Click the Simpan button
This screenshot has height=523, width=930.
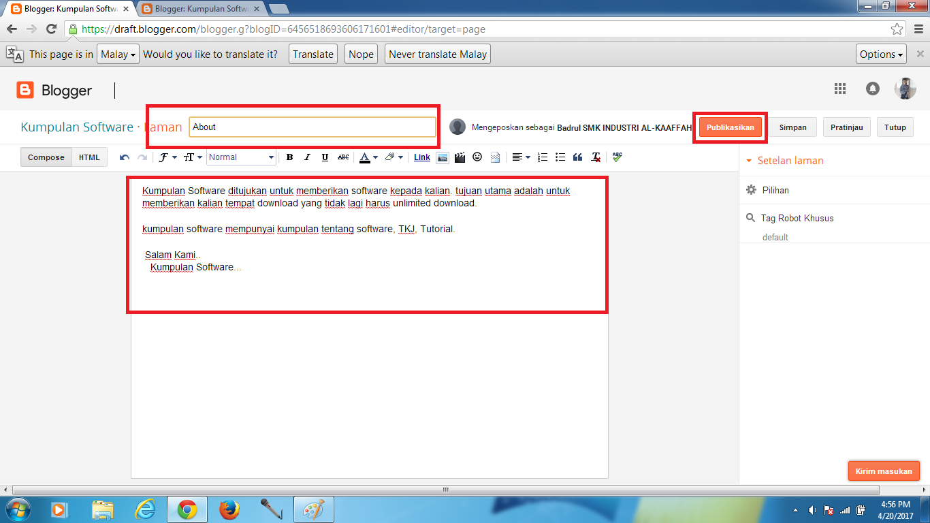coord(793,127)
